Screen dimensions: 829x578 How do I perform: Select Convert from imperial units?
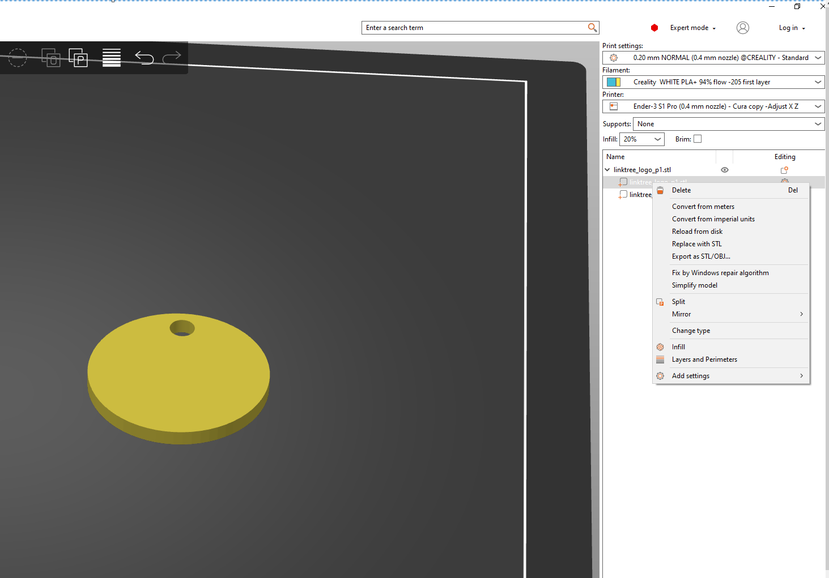click(731, 219)
